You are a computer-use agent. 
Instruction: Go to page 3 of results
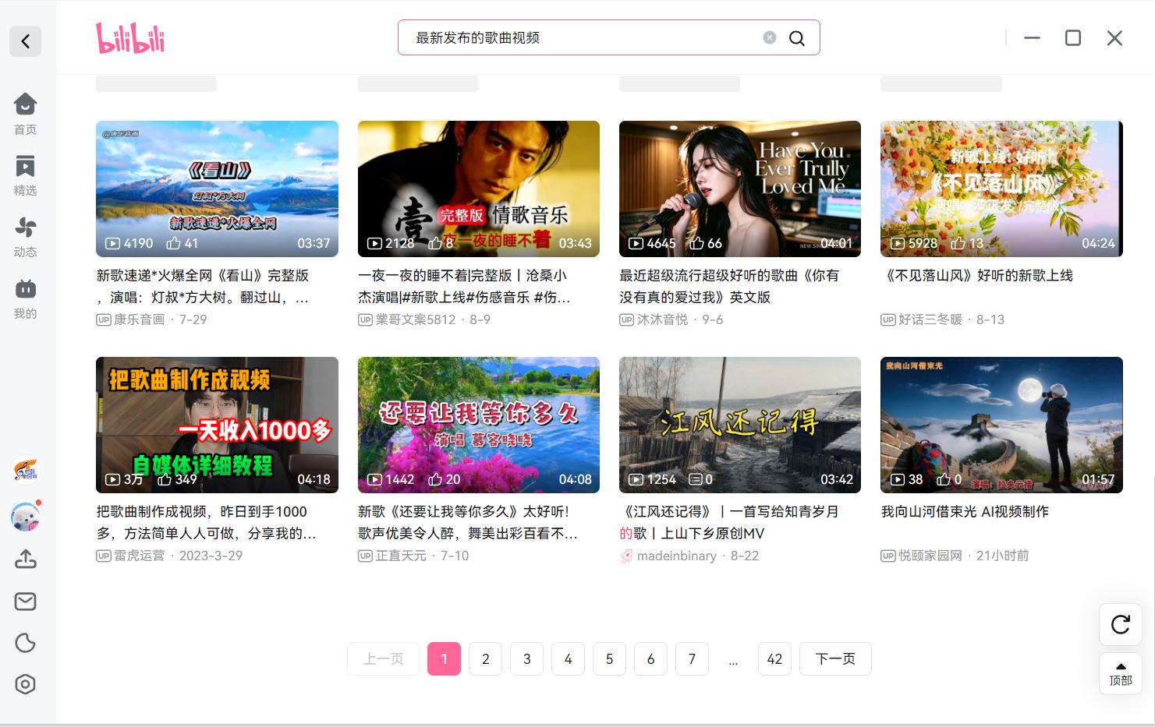click(x=526, y=659)
